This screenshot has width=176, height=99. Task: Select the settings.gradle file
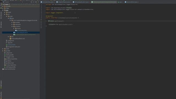10,67
